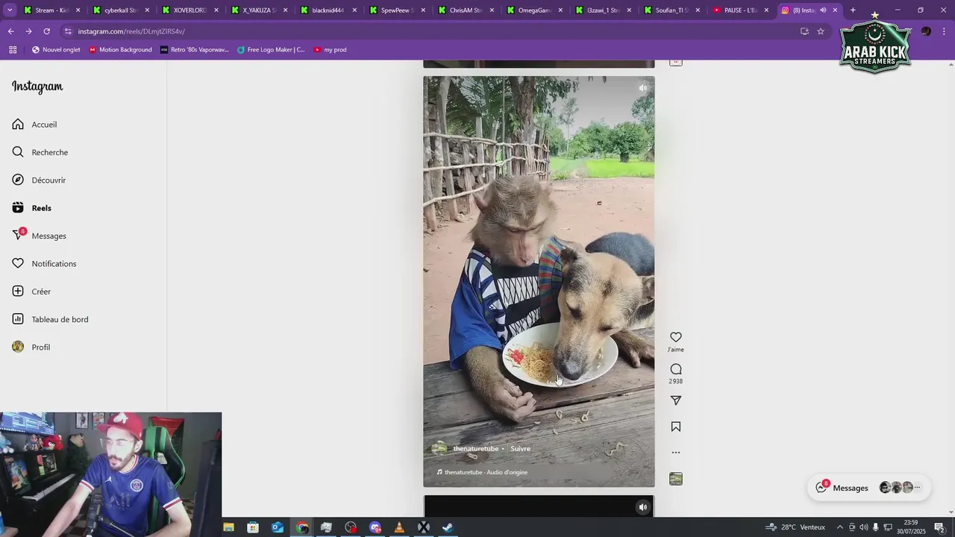Open the taskbar clock 23:59

pos(910,527)
